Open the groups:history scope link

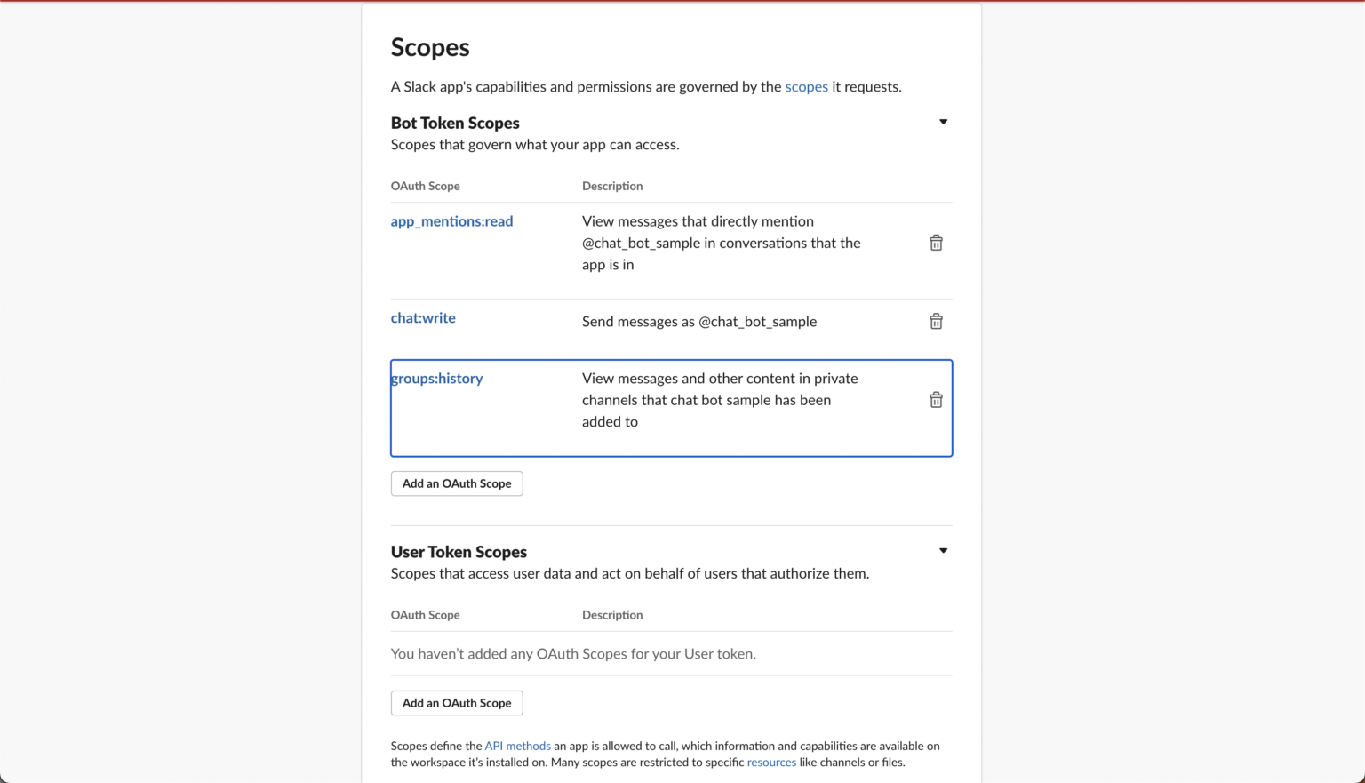[437, 379]
